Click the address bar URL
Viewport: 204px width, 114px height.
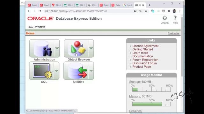78,11
